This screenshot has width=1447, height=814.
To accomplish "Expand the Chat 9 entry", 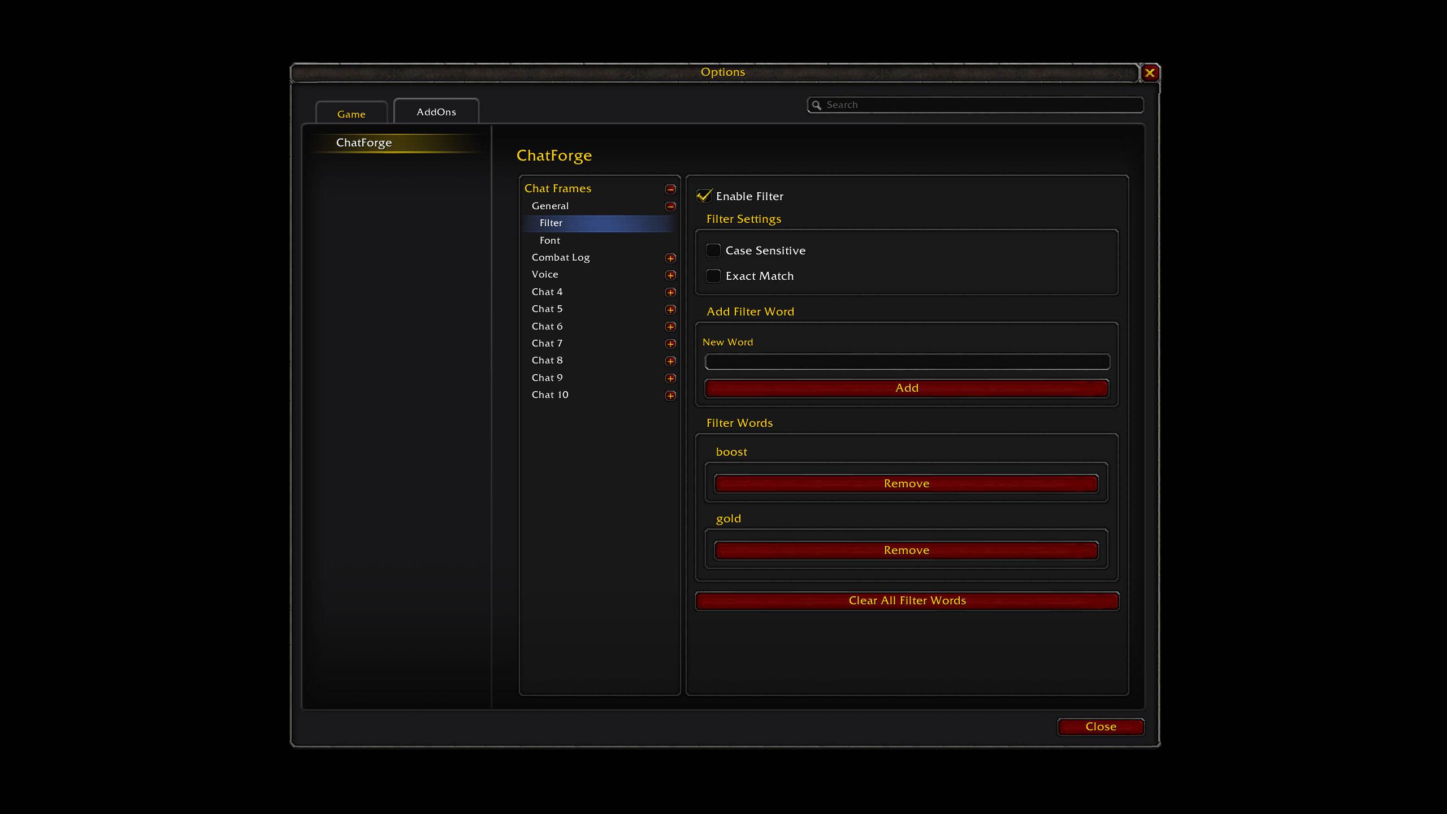I will coord(670,378).
